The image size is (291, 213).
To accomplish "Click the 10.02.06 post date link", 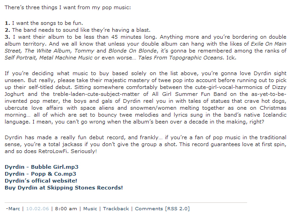I will pyautogui.click(x=37, y=208).
